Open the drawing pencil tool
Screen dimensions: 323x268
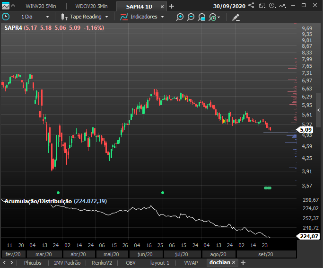(236, 17)
